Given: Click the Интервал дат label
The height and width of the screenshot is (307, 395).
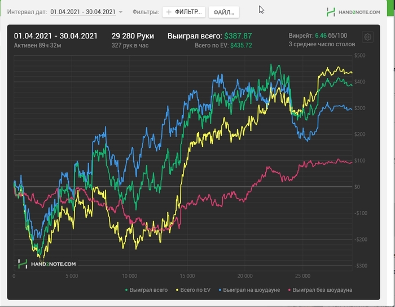Looking at the screenshot, I should point(27,12).
